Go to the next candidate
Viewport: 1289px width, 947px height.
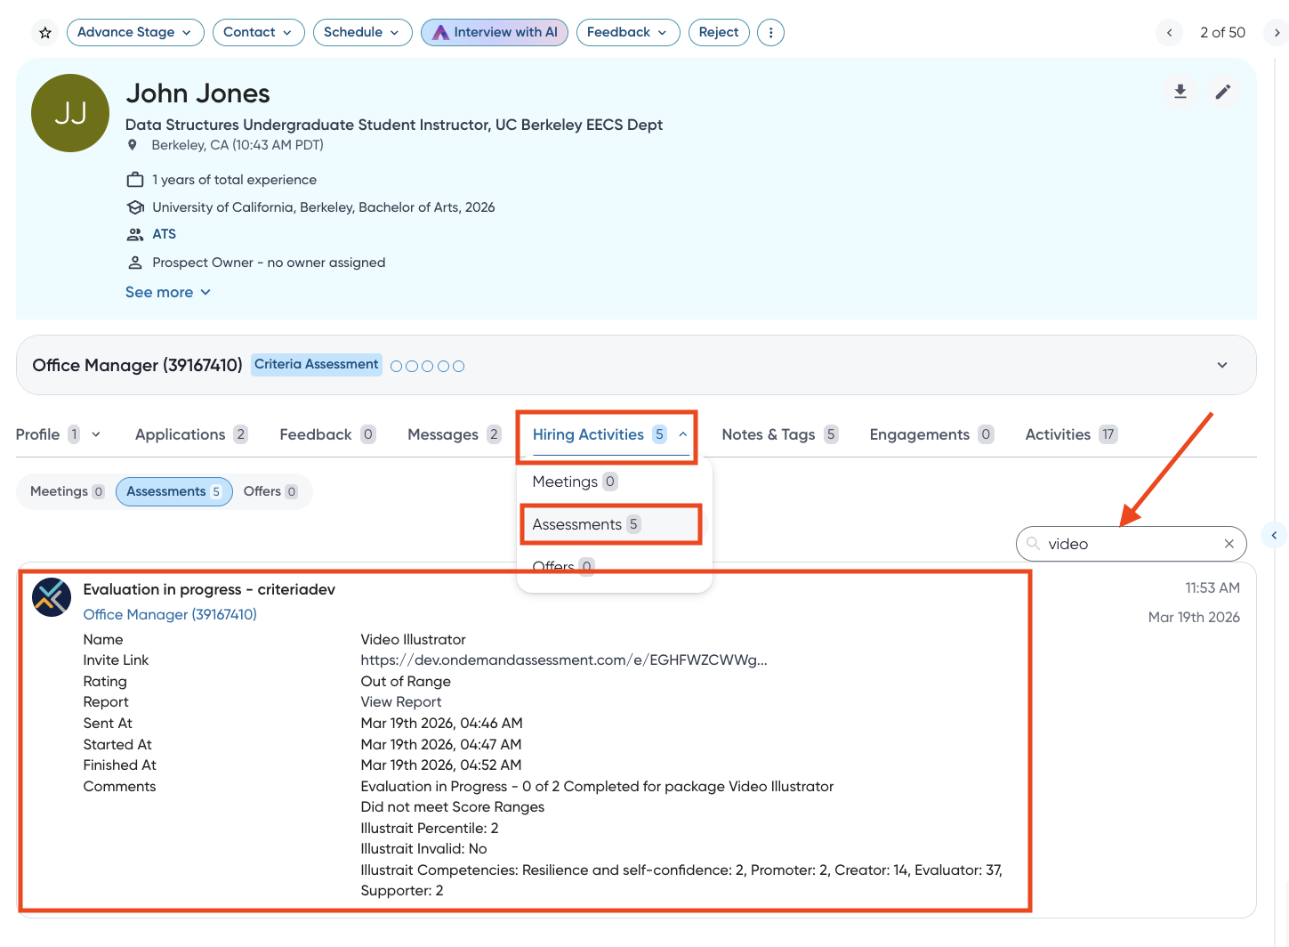1277,33
